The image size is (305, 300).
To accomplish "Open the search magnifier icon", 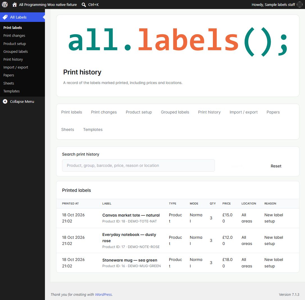I will tap(84, 5).
